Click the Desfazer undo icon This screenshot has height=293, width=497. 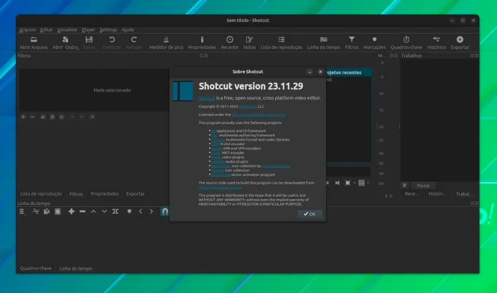[112, 40]
